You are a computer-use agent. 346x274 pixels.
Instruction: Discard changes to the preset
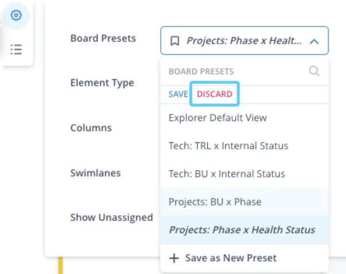click(214, 94)
